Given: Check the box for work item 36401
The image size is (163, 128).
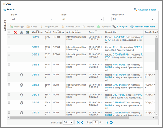Looking at the screenshot, I should pos(9,75).
